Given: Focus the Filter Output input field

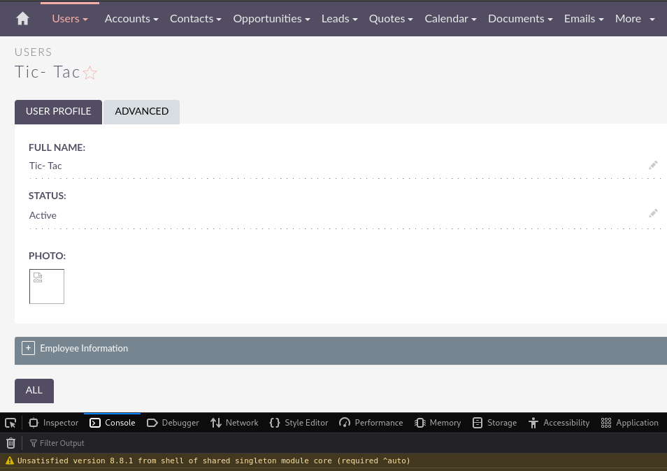Looking at the screenshot, I should point(62,443).
